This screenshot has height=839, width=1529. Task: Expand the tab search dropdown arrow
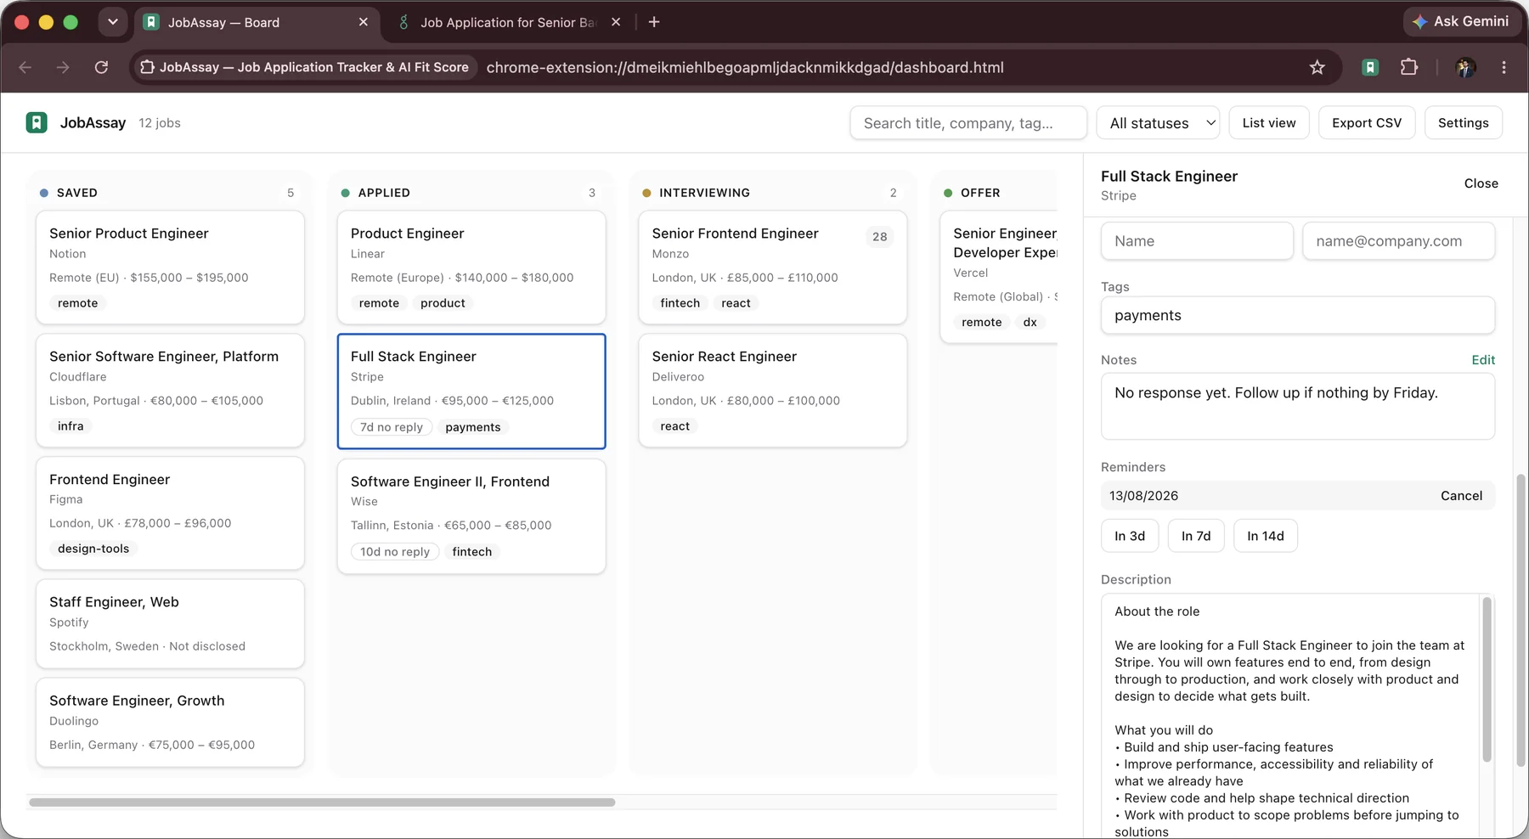[x=113, y=22]
